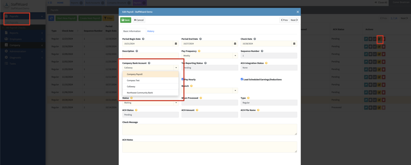Open the Status dropdown showing Waiting
The image size is (411, 165).
click(176, 103)
